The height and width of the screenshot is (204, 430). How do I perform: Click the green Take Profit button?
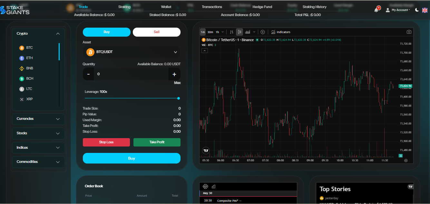tap(157, 142)
